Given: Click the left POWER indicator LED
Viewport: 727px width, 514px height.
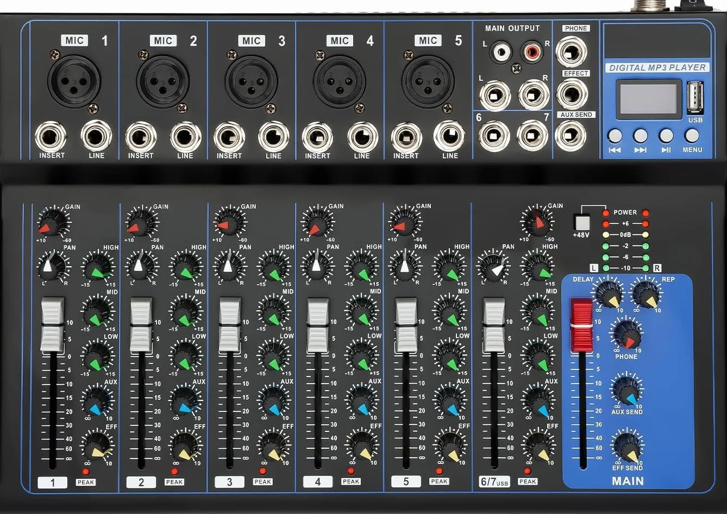Looking at the screenshot, I should point(606,213).
